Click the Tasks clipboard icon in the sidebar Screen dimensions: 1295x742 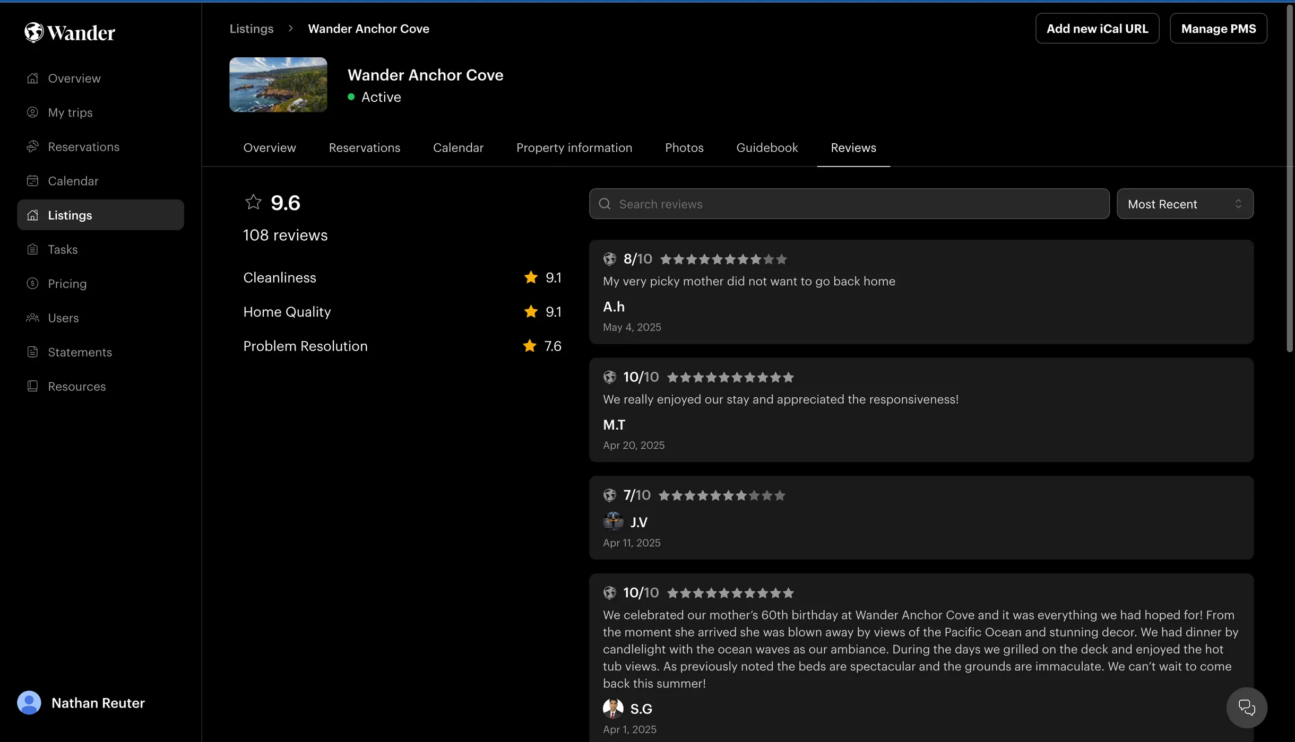(32, 249)
